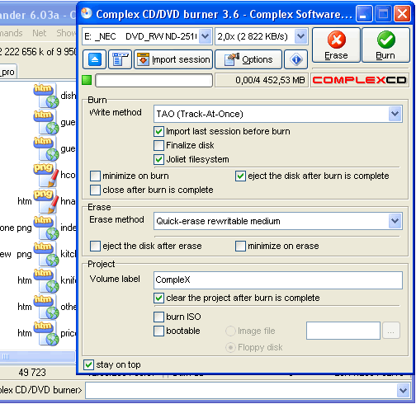Viewport: 416px width, 404px height.
Task: Click the Import session button
Action: pyautogui.click(x=173, y=59)
